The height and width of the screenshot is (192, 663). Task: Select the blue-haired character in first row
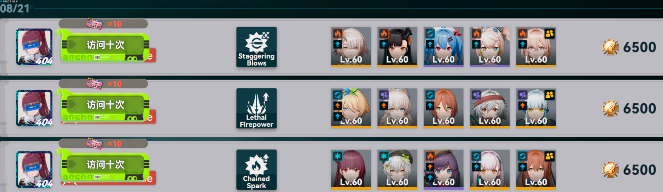[443, 47]
